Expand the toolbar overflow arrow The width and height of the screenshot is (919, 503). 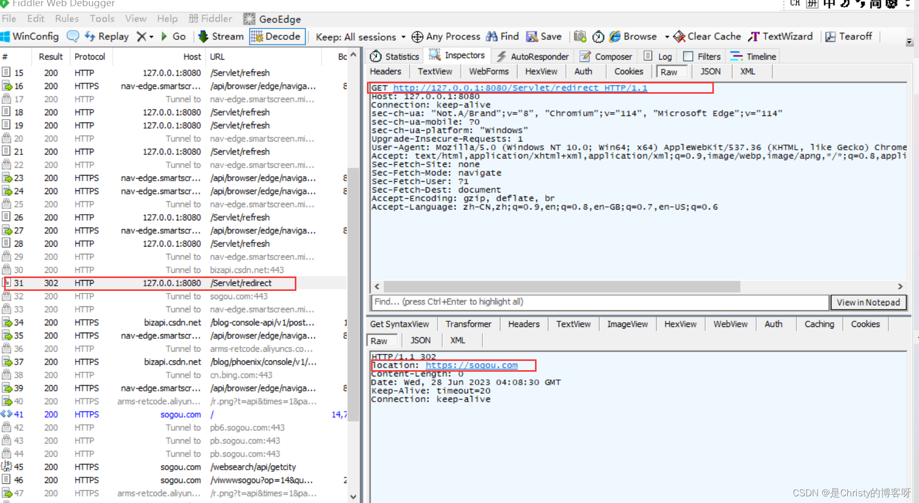point(909,41)
